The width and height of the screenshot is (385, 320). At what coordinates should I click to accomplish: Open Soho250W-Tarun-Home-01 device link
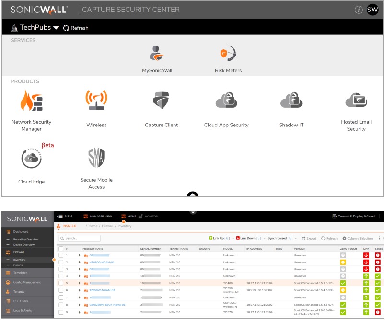click(x=107, y=305)
